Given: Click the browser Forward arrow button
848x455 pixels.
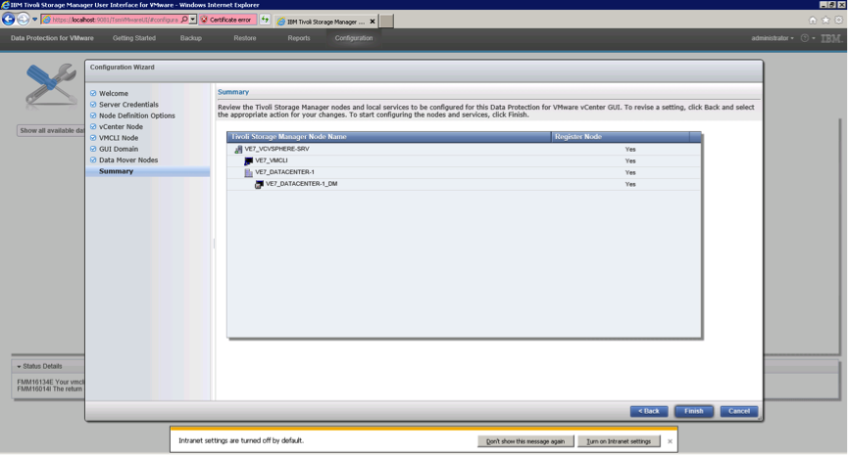Looking at the screenshot, I should click(x=24, y=20).
